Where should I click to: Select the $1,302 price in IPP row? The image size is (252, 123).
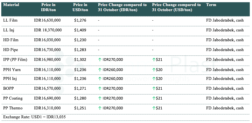[80, 60]
